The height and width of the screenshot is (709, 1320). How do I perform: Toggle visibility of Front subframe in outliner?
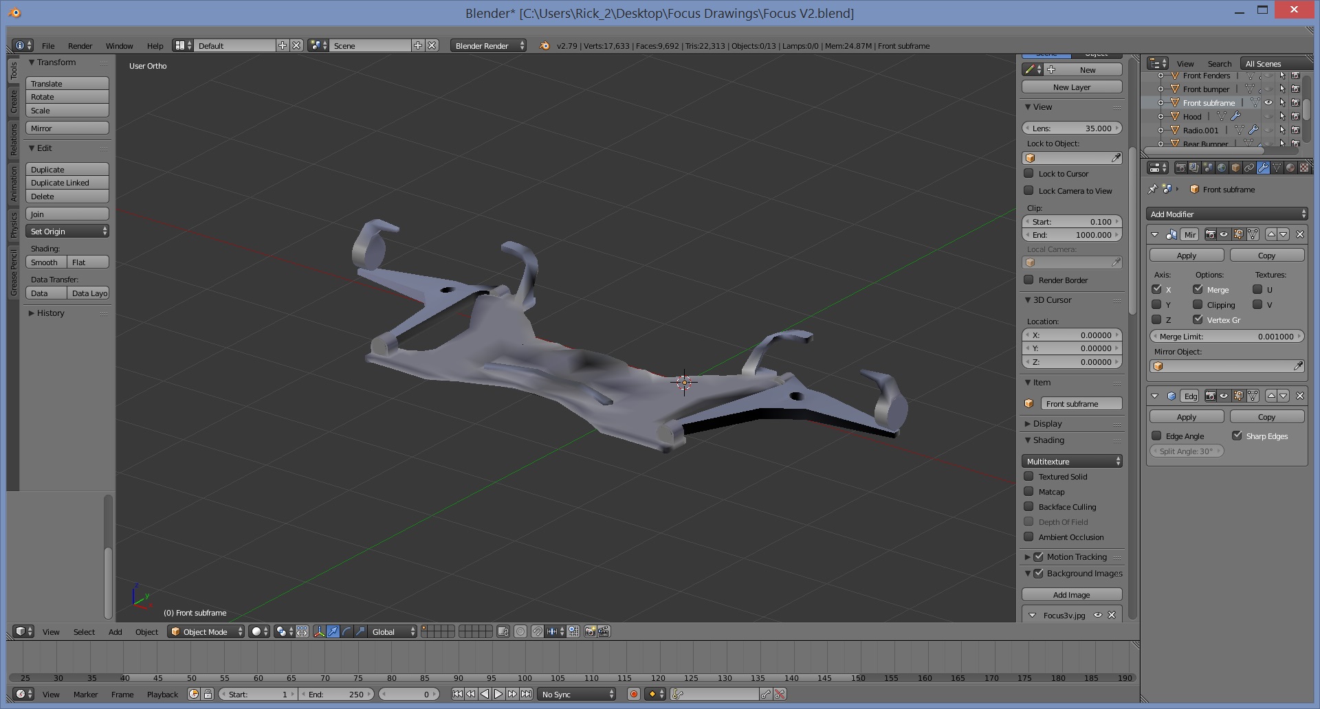tap(1268, 102)
